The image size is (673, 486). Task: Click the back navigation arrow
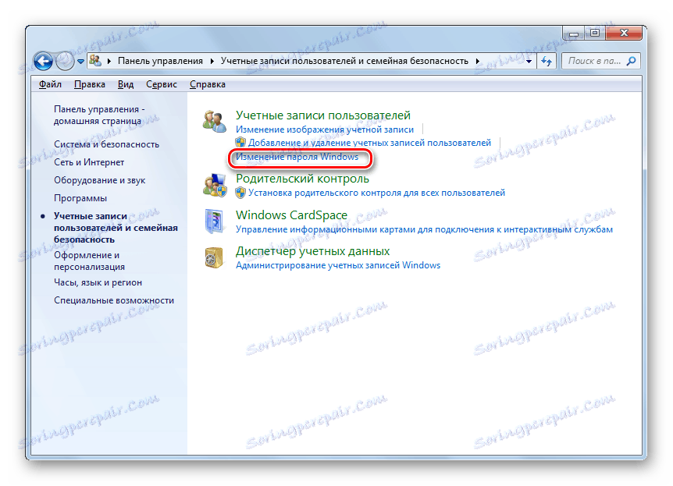click(x=43, y=61)
